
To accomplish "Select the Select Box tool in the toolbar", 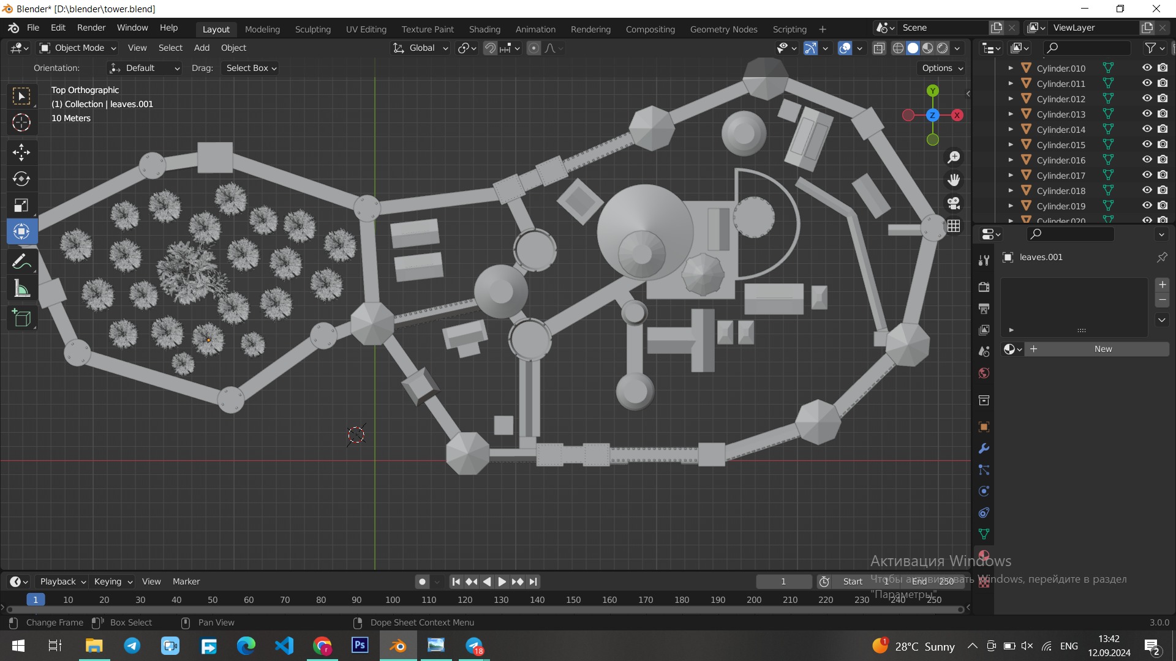I will point(21,96).
